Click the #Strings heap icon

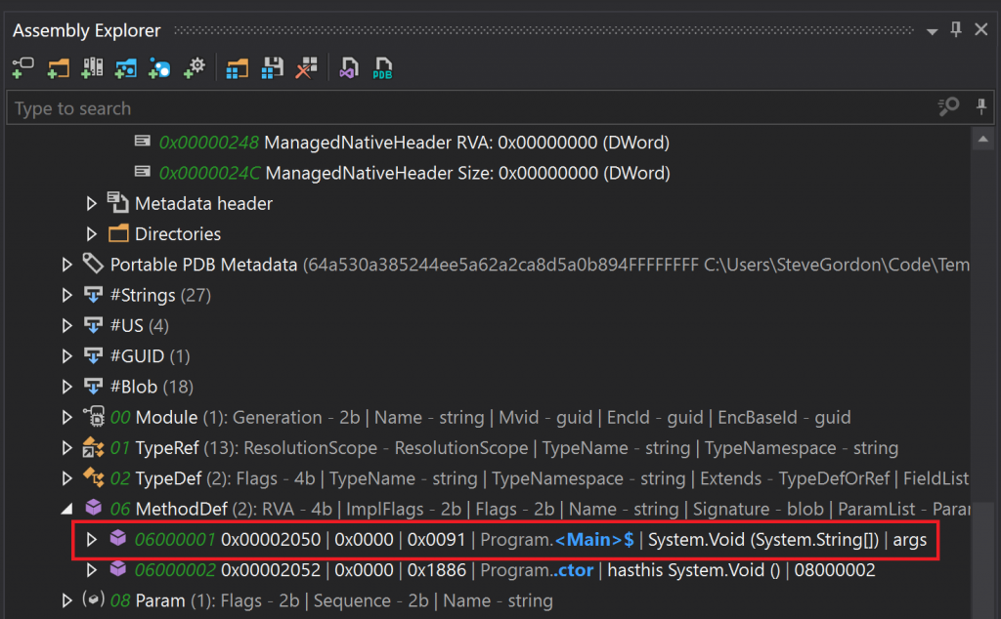[x=93, y=295]
